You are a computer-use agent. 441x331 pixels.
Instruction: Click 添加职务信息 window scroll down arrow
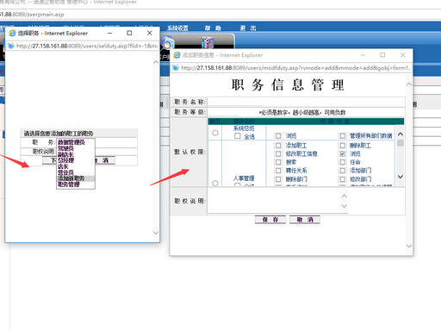[x=409, y=246]
